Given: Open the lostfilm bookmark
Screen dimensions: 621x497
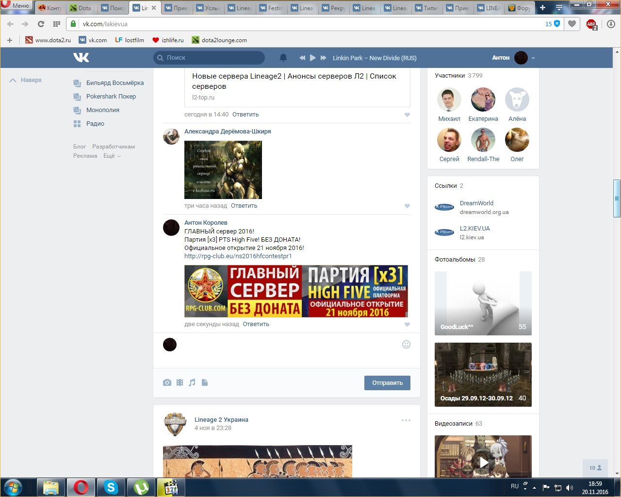Looking at the screenshot, I should [130, 40].
